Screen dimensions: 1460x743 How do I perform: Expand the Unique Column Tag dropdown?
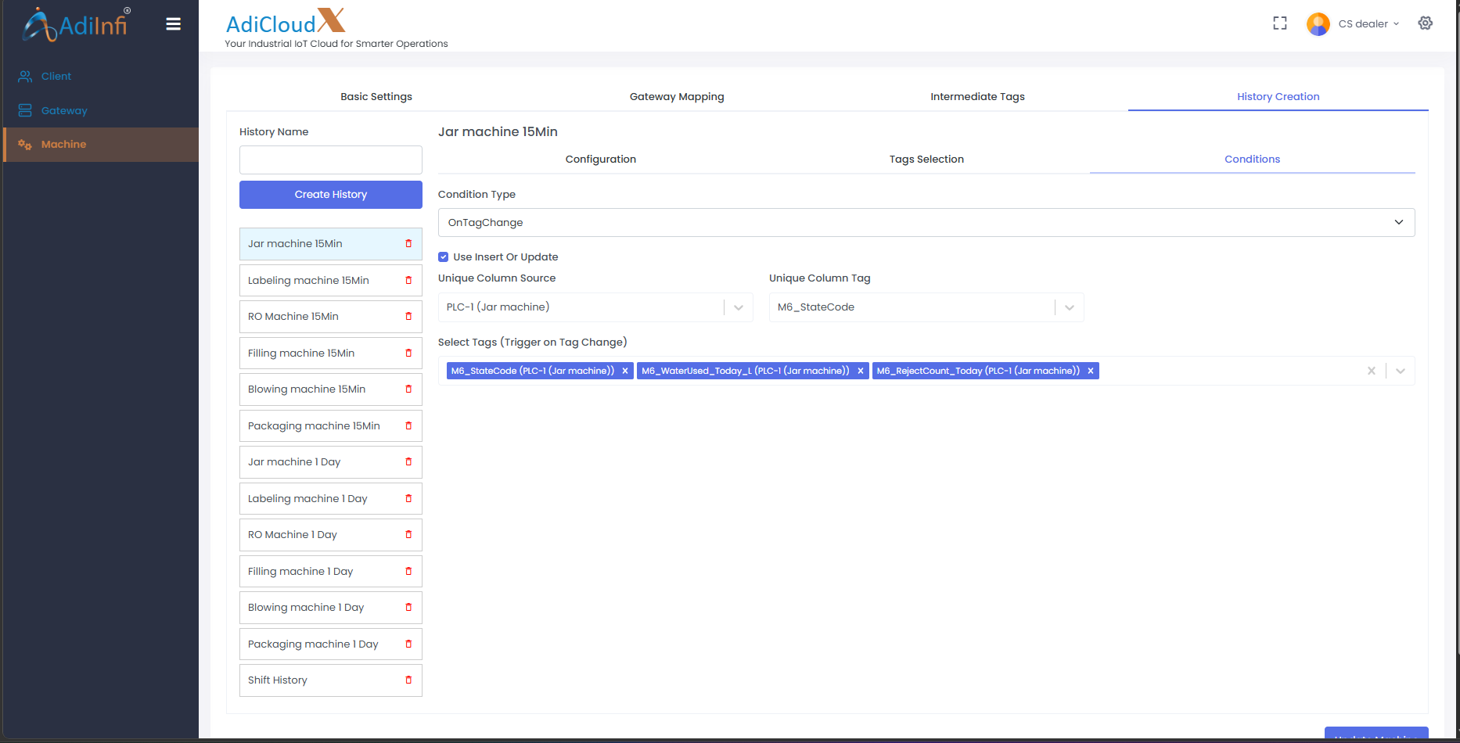(x=1069, y=307)
